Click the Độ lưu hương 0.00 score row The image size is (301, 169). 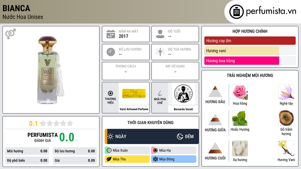click(75, 151)
